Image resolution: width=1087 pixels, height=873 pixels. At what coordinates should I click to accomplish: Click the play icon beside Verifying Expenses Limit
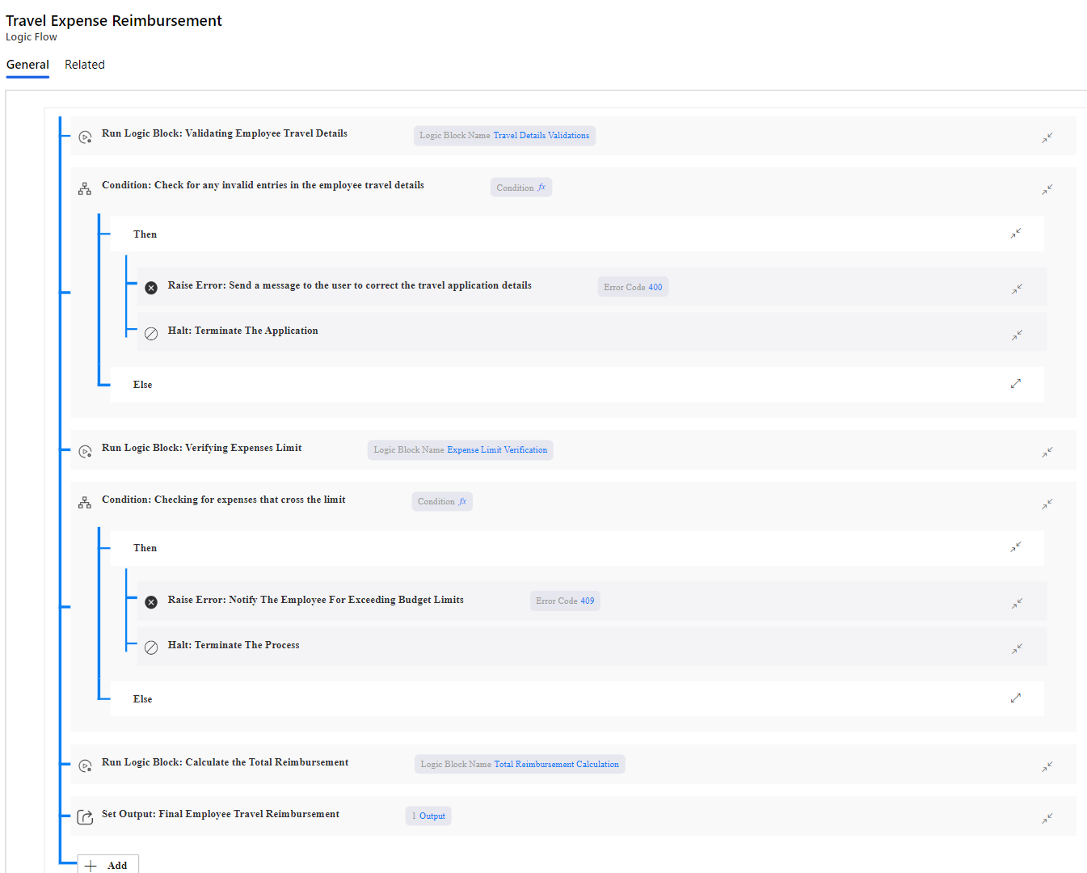pos(86,451)
